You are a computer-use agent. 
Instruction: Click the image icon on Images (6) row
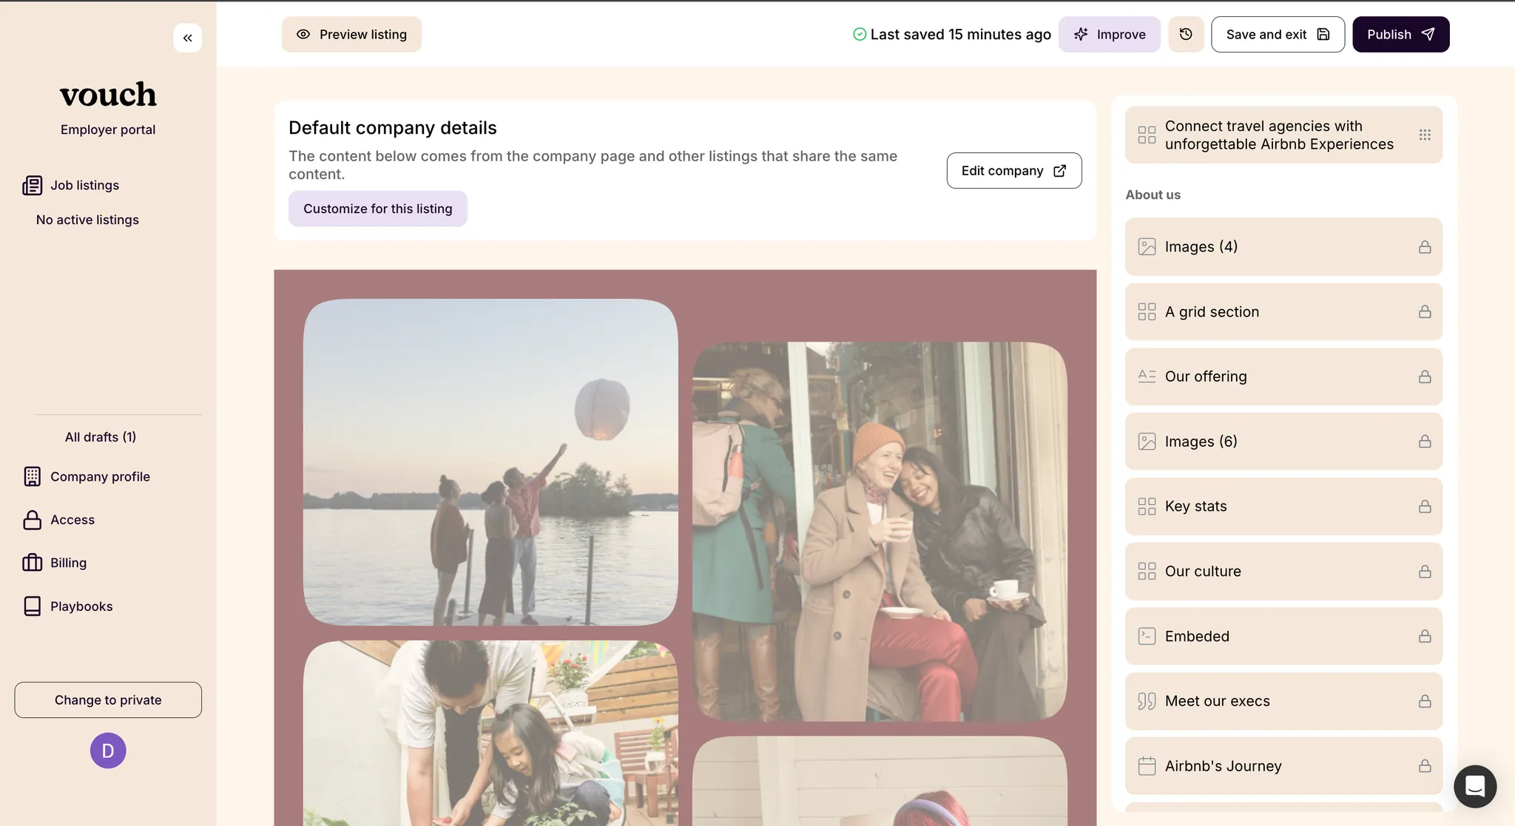pos(1147,441)
